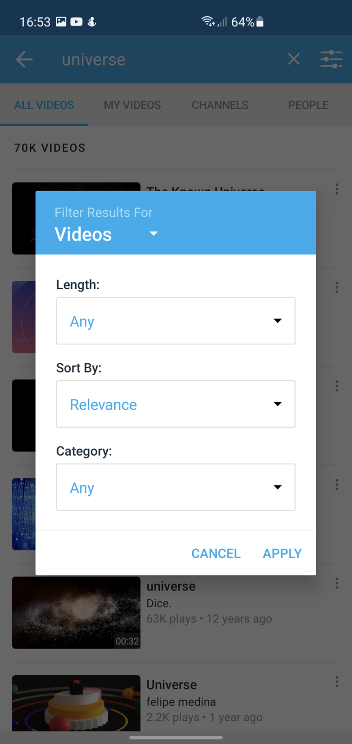Switch to the Channels tab
352x744 pixels.
pyautogui.click(x=220, y=105)
